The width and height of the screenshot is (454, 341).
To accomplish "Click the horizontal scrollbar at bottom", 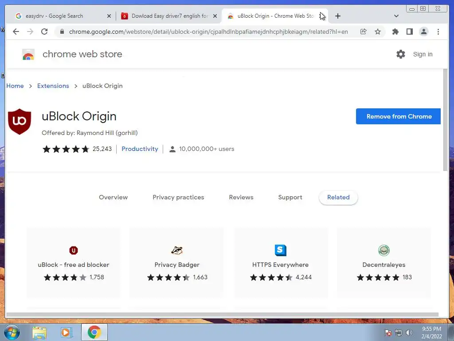I will pos(223,315).
